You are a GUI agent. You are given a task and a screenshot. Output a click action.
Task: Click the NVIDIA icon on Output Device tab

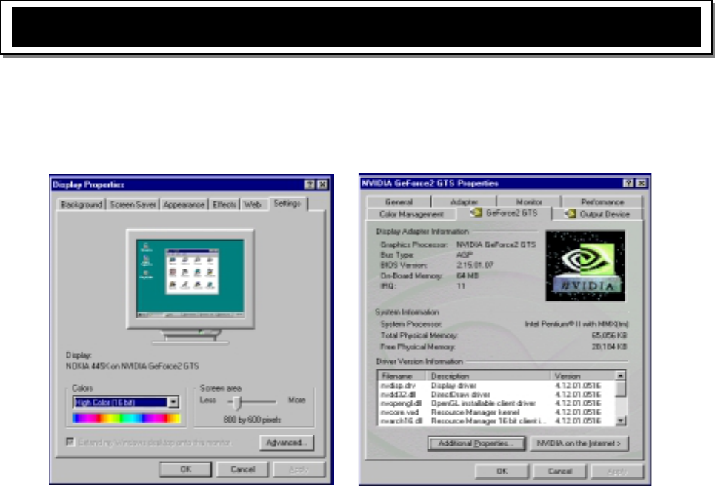tap(570, 214)
